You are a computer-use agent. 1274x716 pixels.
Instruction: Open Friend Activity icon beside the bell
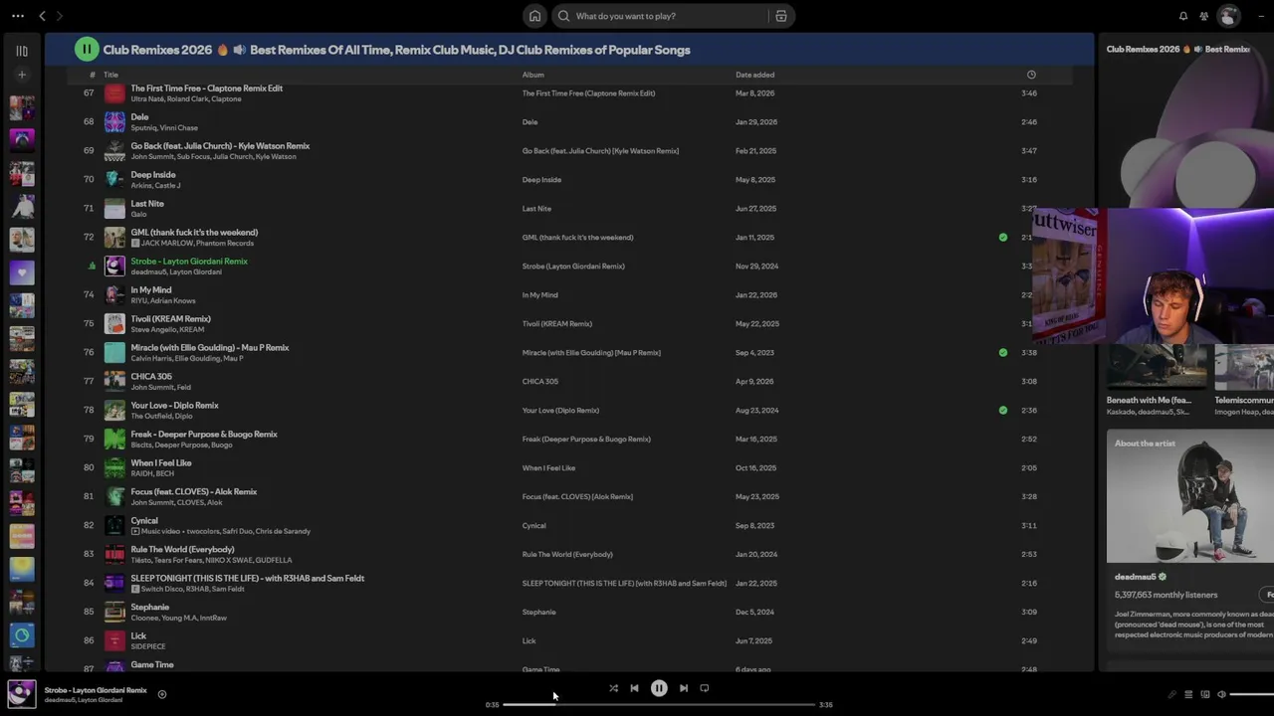[x=1204, y=16]
